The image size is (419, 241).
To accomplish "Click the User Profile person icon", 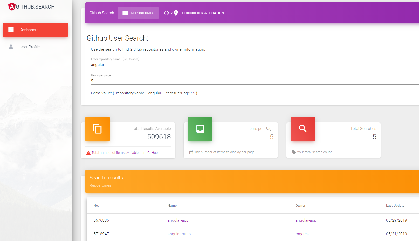I will point(11,47).
